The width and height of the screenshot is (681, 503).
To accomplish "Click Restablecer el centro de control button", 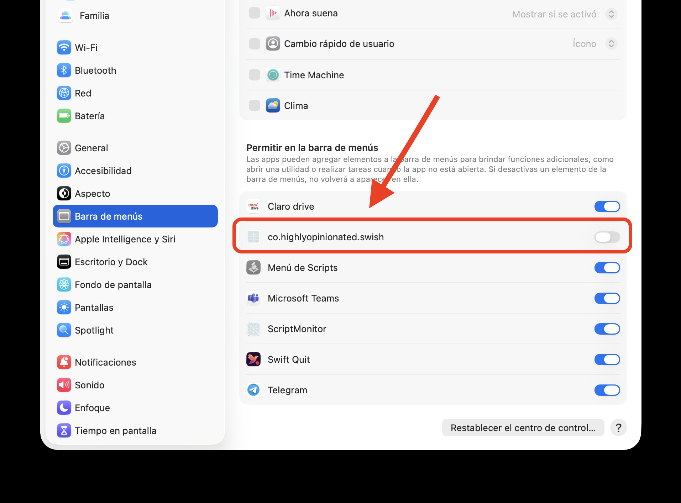I will [x=523, y=428].
